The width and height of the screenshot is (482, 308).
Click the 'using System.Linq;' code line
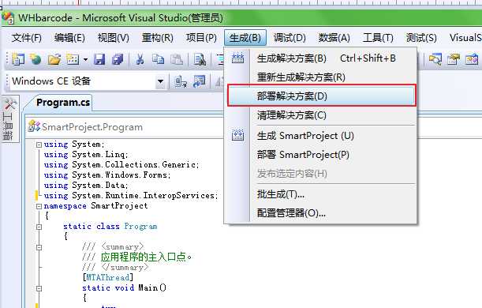pos(86,155)
